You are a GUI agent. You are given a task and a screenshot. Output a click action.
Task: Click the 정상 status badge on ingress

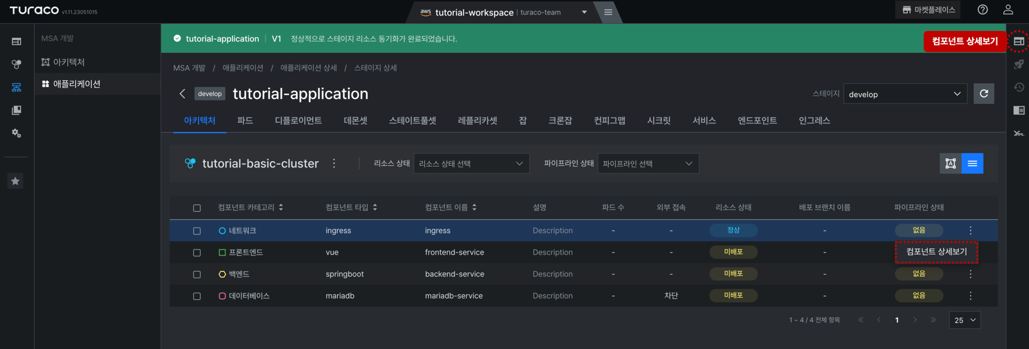[x=733, y=230]
